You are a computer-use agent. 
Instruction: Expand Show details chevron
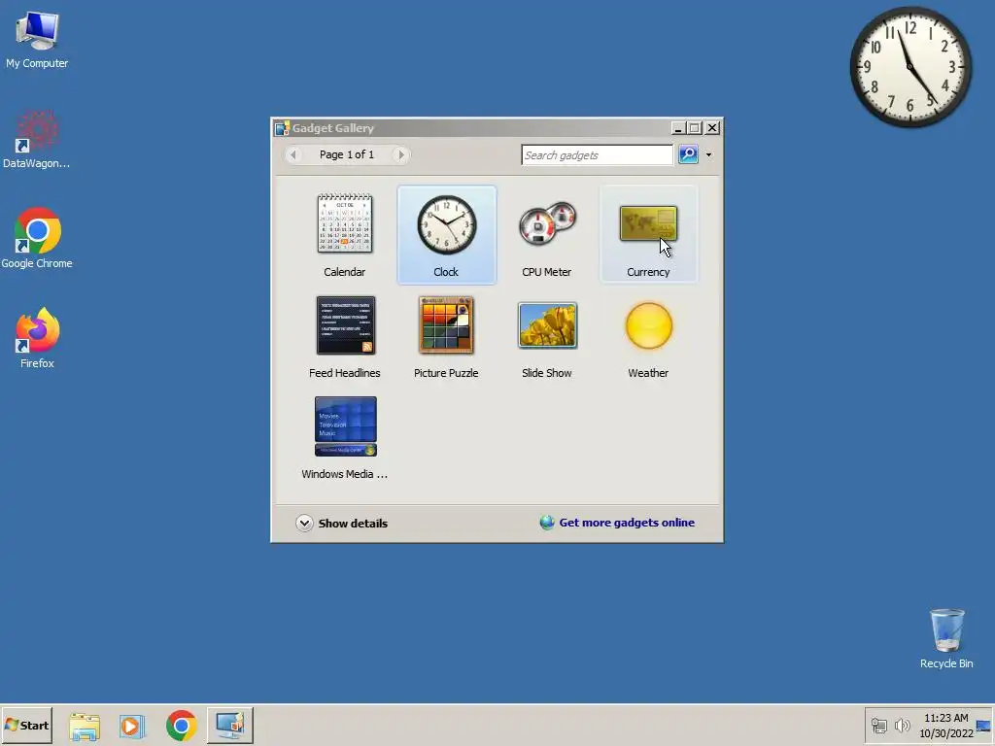(304, 523)
